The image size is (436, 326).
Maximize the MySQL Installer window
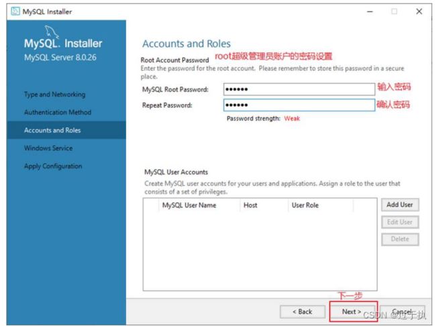(394, 11)
